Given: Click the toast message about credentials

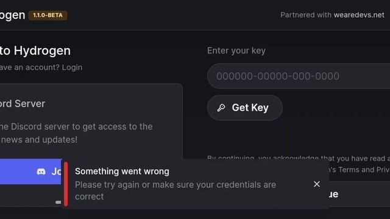Looking at the screenshot, I should tap(175, 190).
